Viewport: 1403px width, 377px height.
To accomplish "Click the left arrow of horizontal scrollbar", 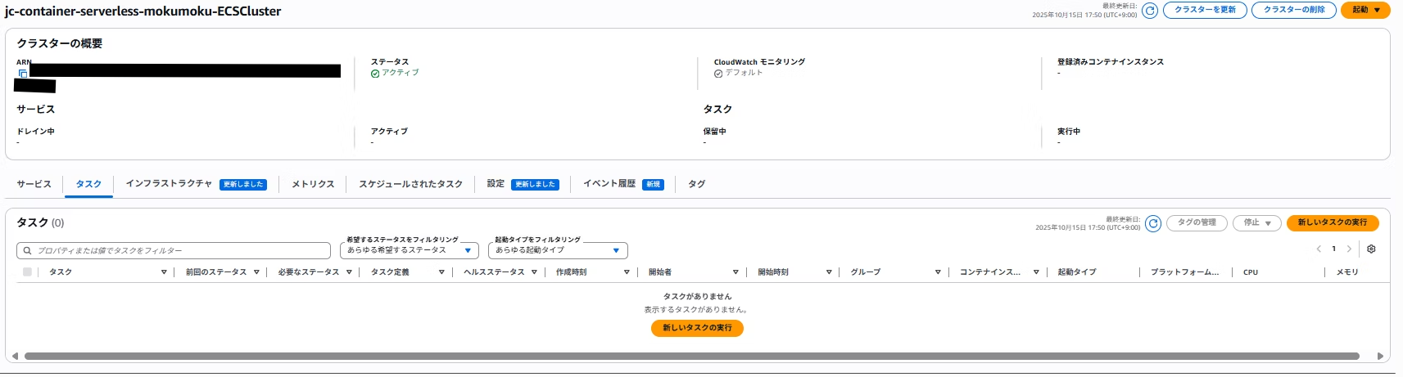I will click(x=15, y=357).
